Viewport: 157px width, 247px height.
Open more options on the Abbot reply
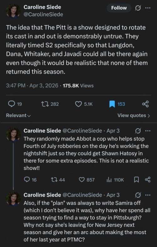coord(148,131)
